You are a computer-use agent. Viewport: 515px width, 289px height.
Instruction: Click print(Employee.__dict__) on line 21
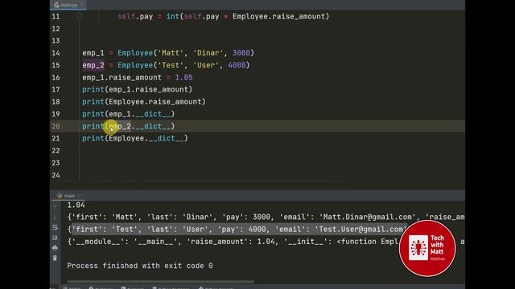click(x=135, y=138)
